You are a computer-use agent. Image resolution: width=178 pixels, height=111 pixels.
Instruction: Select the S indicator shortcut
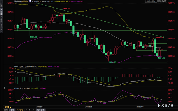click(30, 110)
